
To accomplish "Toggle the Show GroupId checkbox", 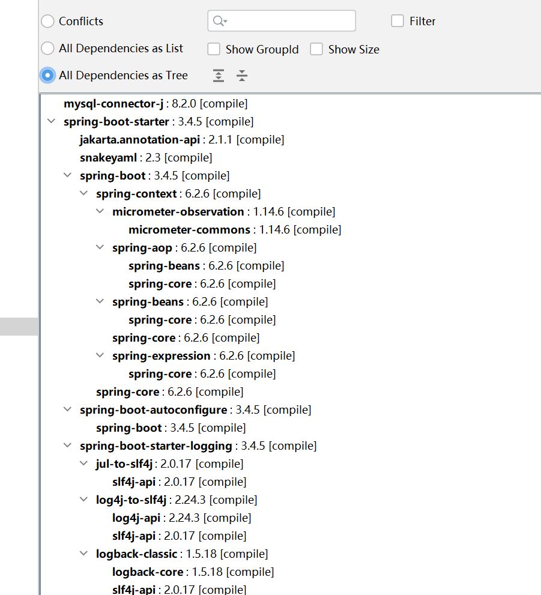I will [x=214, y=49].
